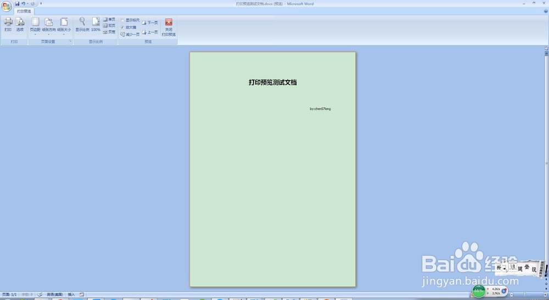This screenshot has height=300, width=549.
Task: Toggle 插入 insert mode in status bar
Action: 71,295
